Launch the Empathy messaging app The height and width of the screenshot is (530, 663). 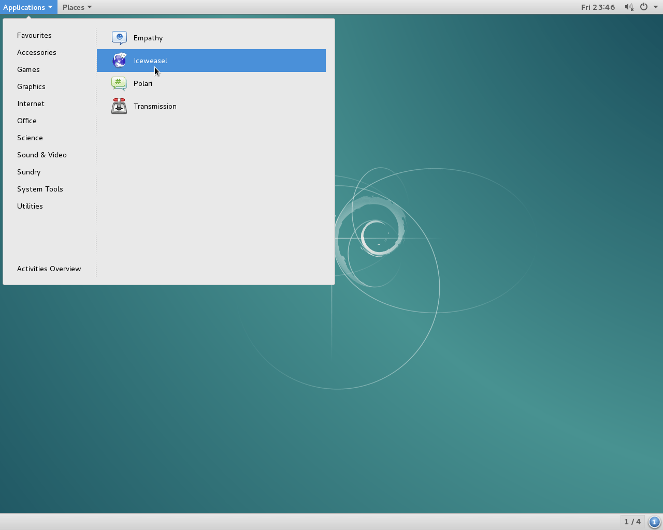tap(148, 38)
